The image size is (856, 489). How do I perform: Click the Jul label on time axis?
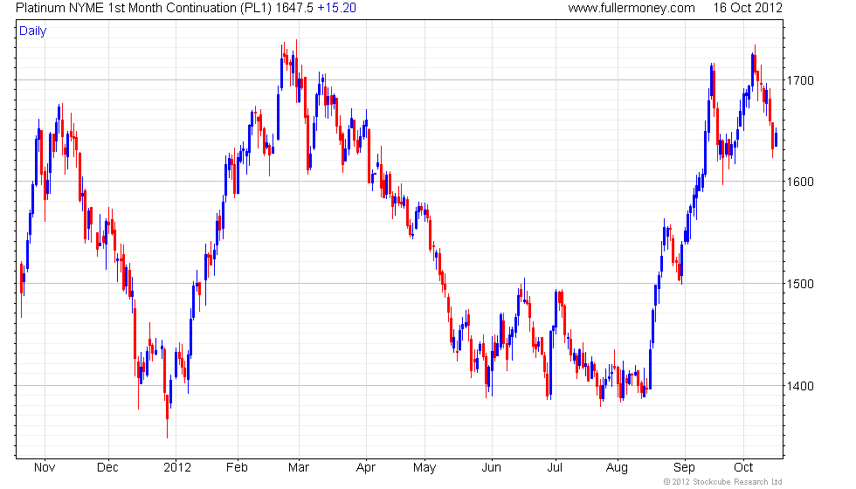pos(555,468)
